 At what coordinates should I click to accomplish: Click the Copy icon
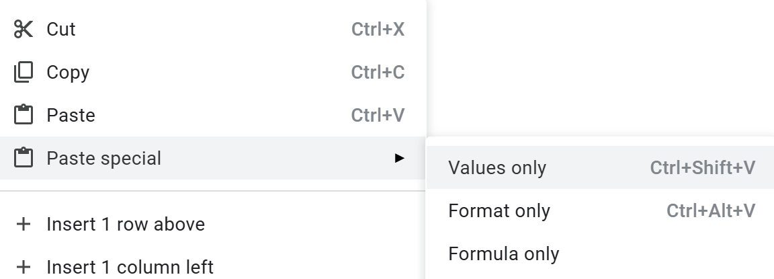point(23,73)
